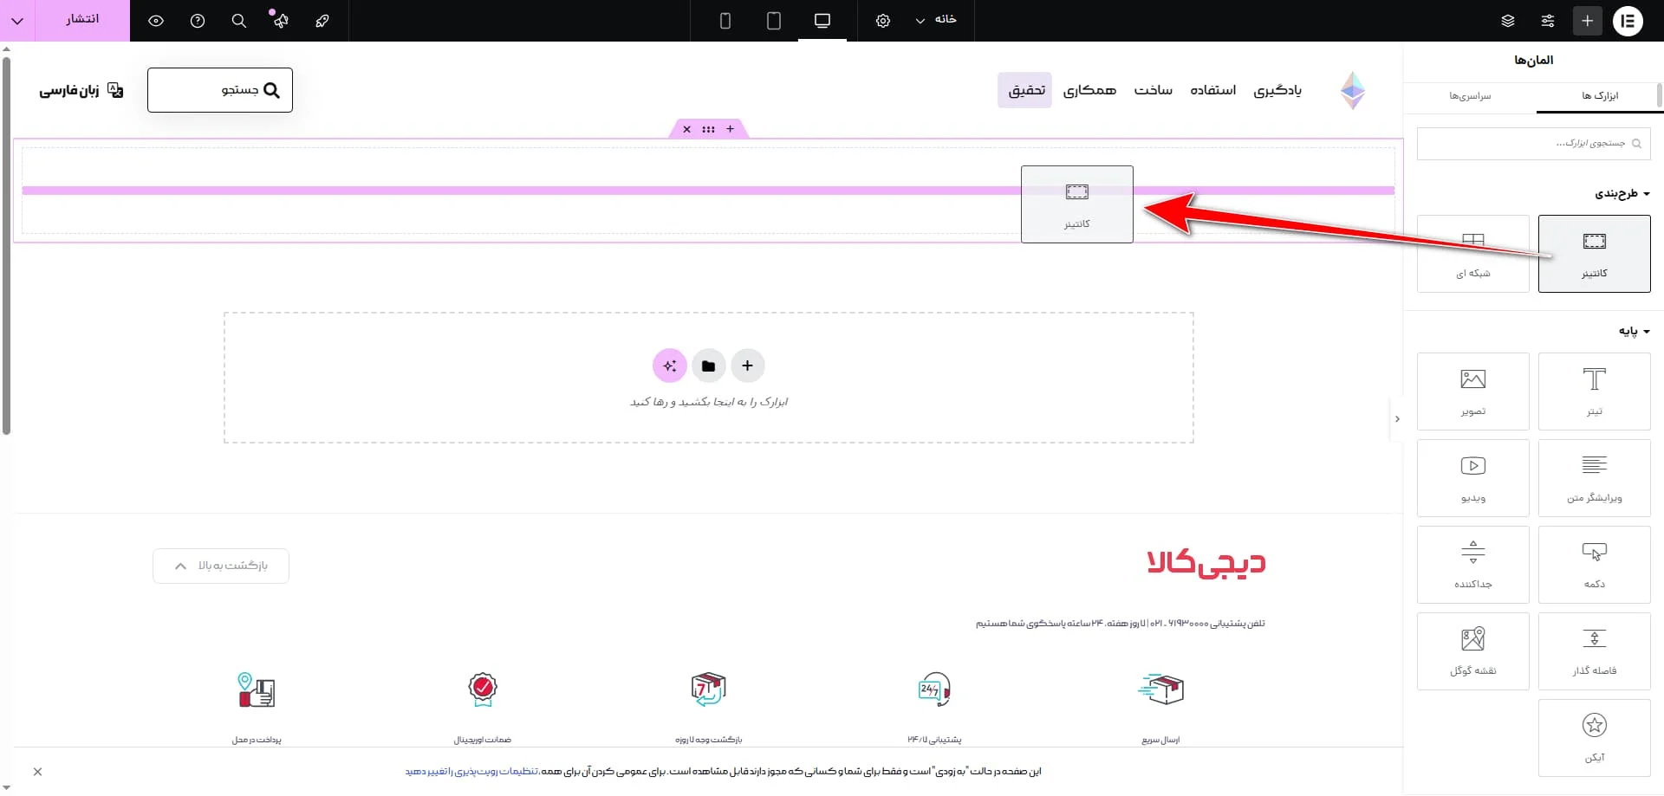Collapse the پایه widgets section
This screenshot has width=1664, height=796.
[1633, 331]
